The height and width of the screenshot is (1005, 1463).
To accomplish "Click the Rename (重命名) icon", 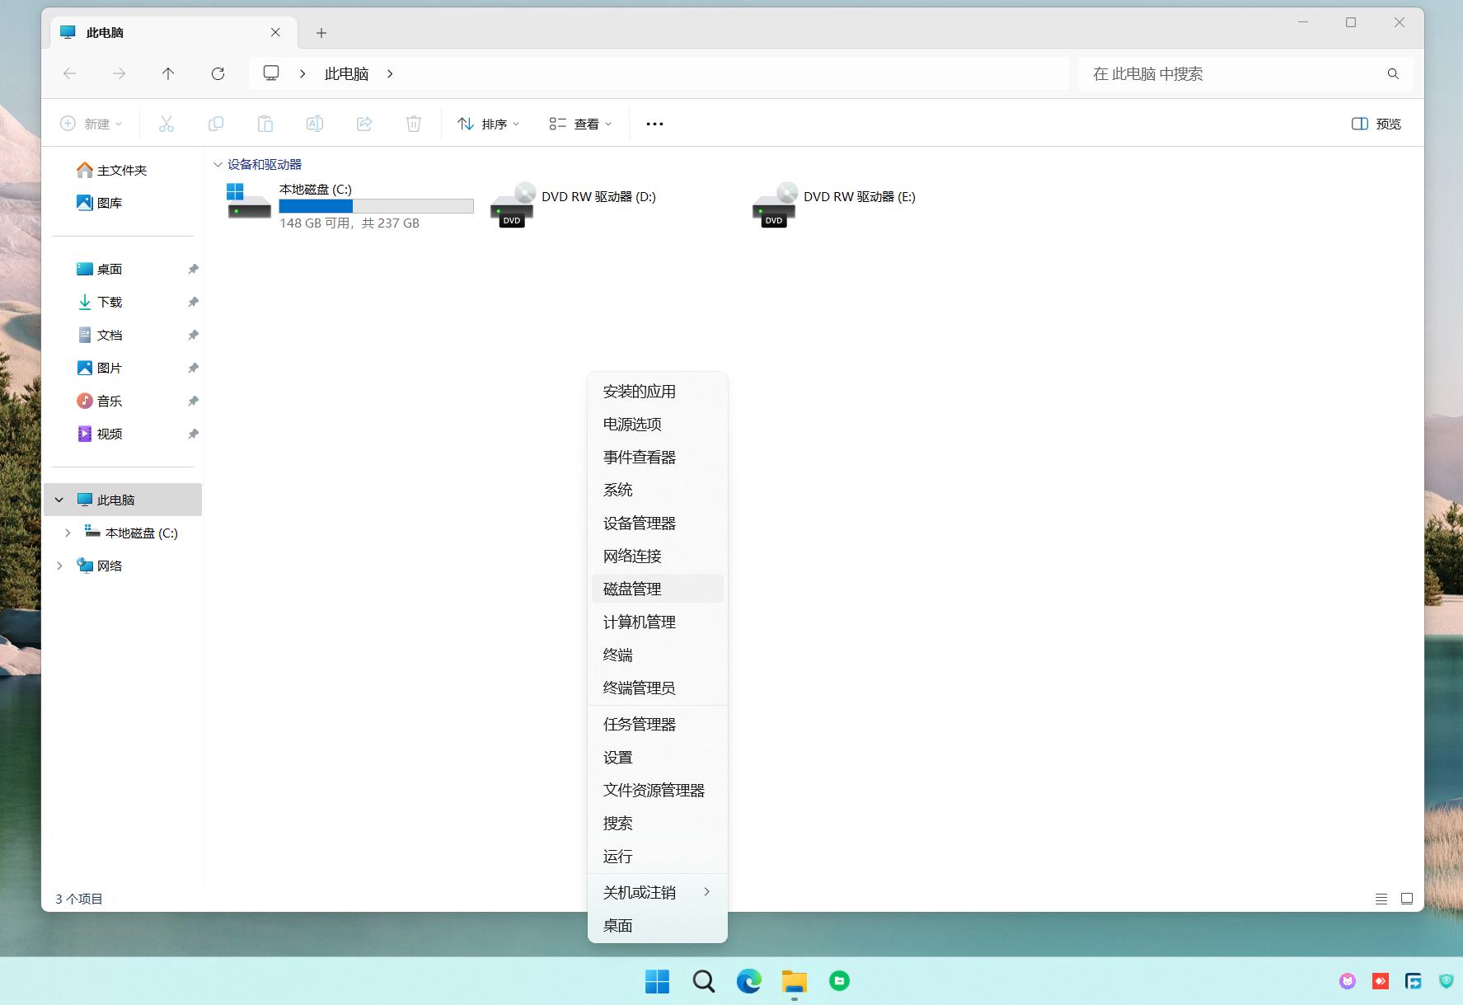I will coord(314,123).
